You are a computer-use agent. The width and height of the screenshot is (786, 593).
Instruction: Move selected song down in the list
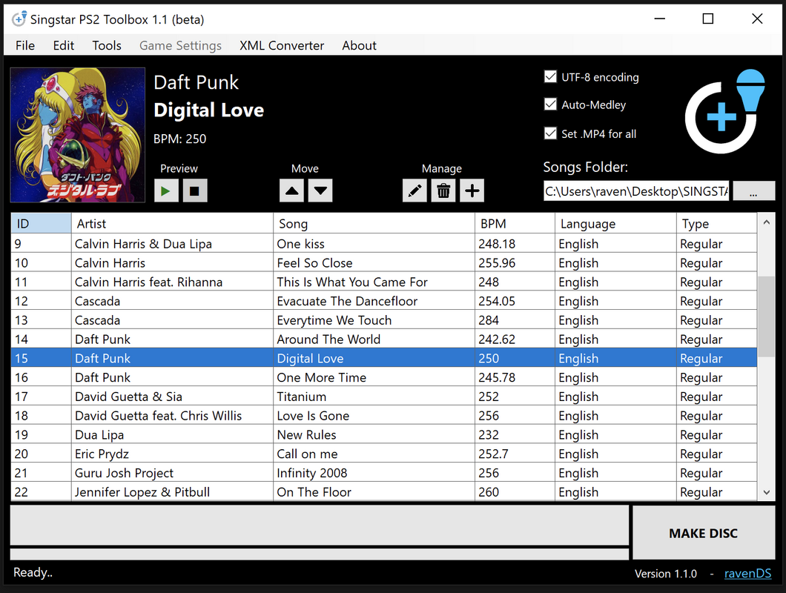click(x=320, y=191)
